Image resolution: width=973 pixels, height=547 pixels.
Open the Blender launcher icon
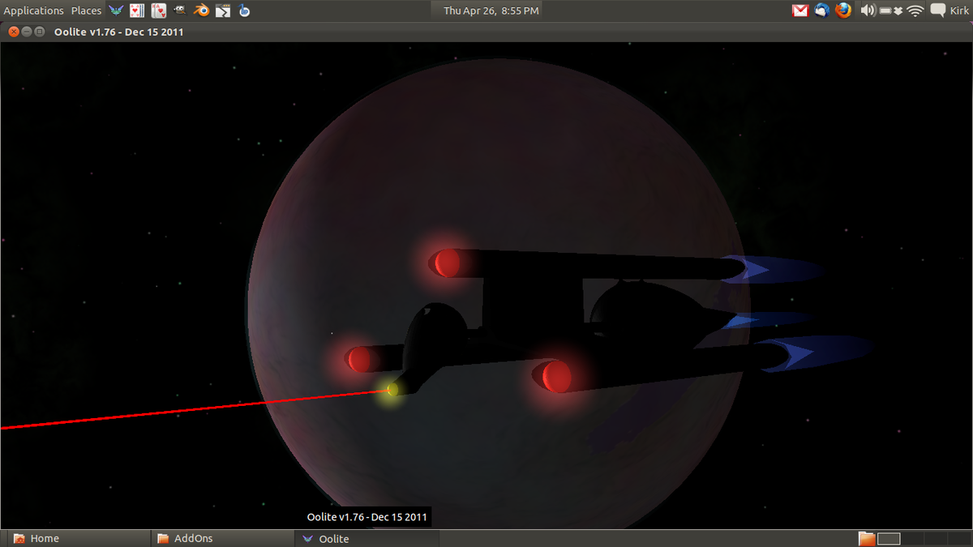click(x=201, y=11)
